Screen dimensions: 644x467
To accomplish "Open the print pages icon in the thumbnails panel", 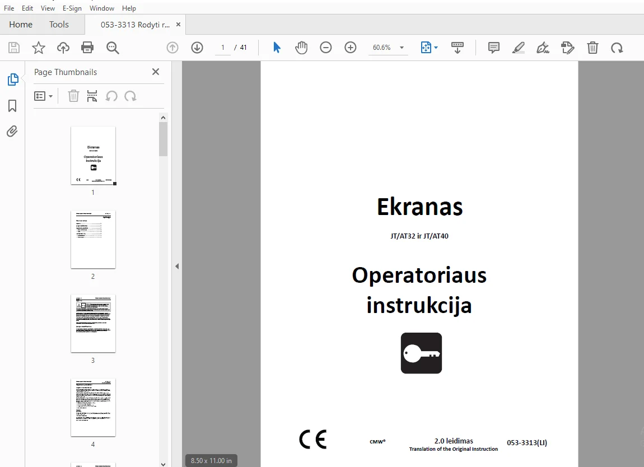I will click(92, 96).
